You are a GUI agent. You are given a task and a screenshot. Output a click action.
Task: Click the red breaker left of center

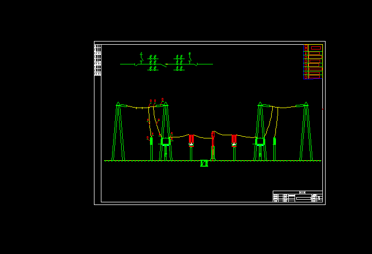[191, 141]
